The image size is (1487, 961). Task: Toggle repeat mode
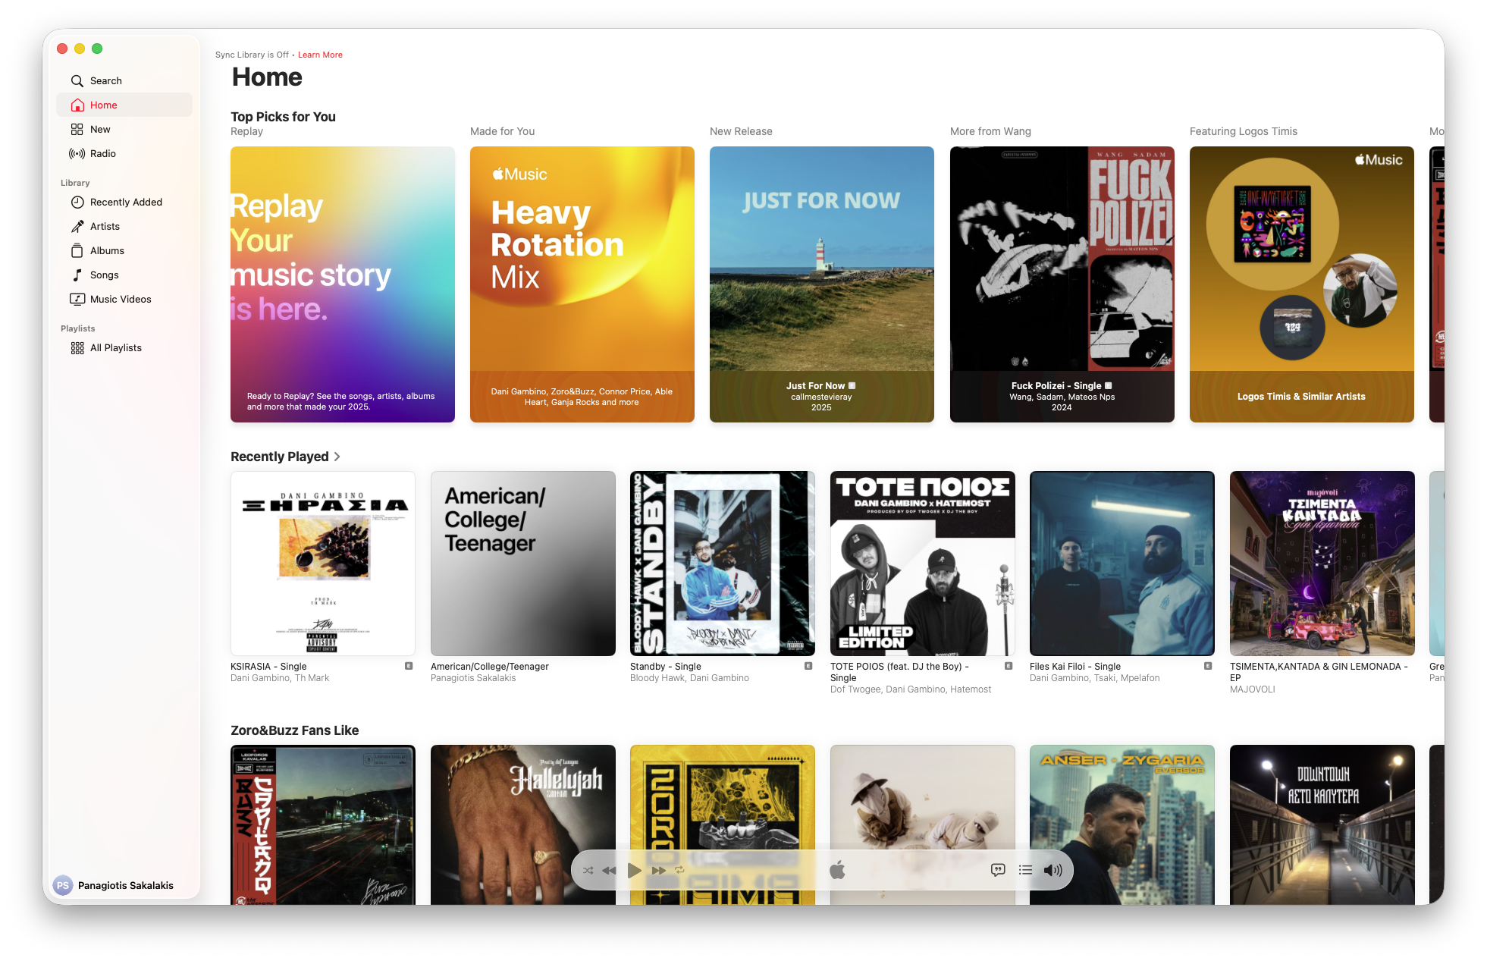(x=680, y=870)
